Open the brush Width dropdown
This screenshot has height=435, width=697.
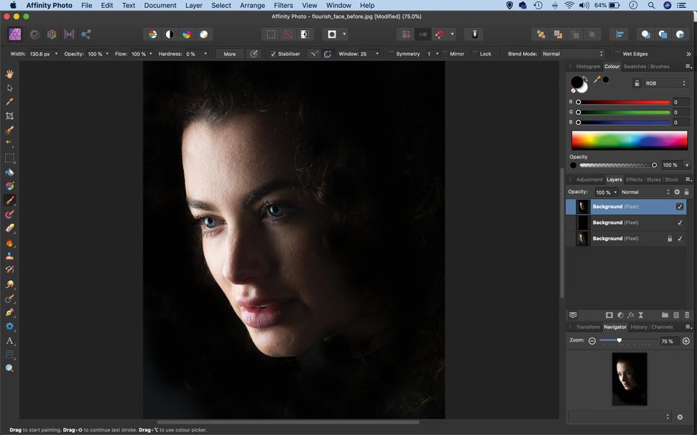(55, 53)
